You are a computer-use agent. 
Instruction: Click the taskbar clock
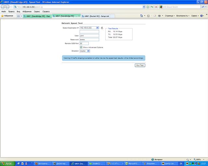(x=203, y=164)
